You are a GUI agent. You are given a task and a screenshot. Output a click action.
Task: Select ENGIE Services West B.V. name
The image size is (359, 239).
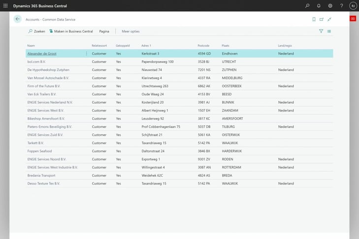(46, 111)
